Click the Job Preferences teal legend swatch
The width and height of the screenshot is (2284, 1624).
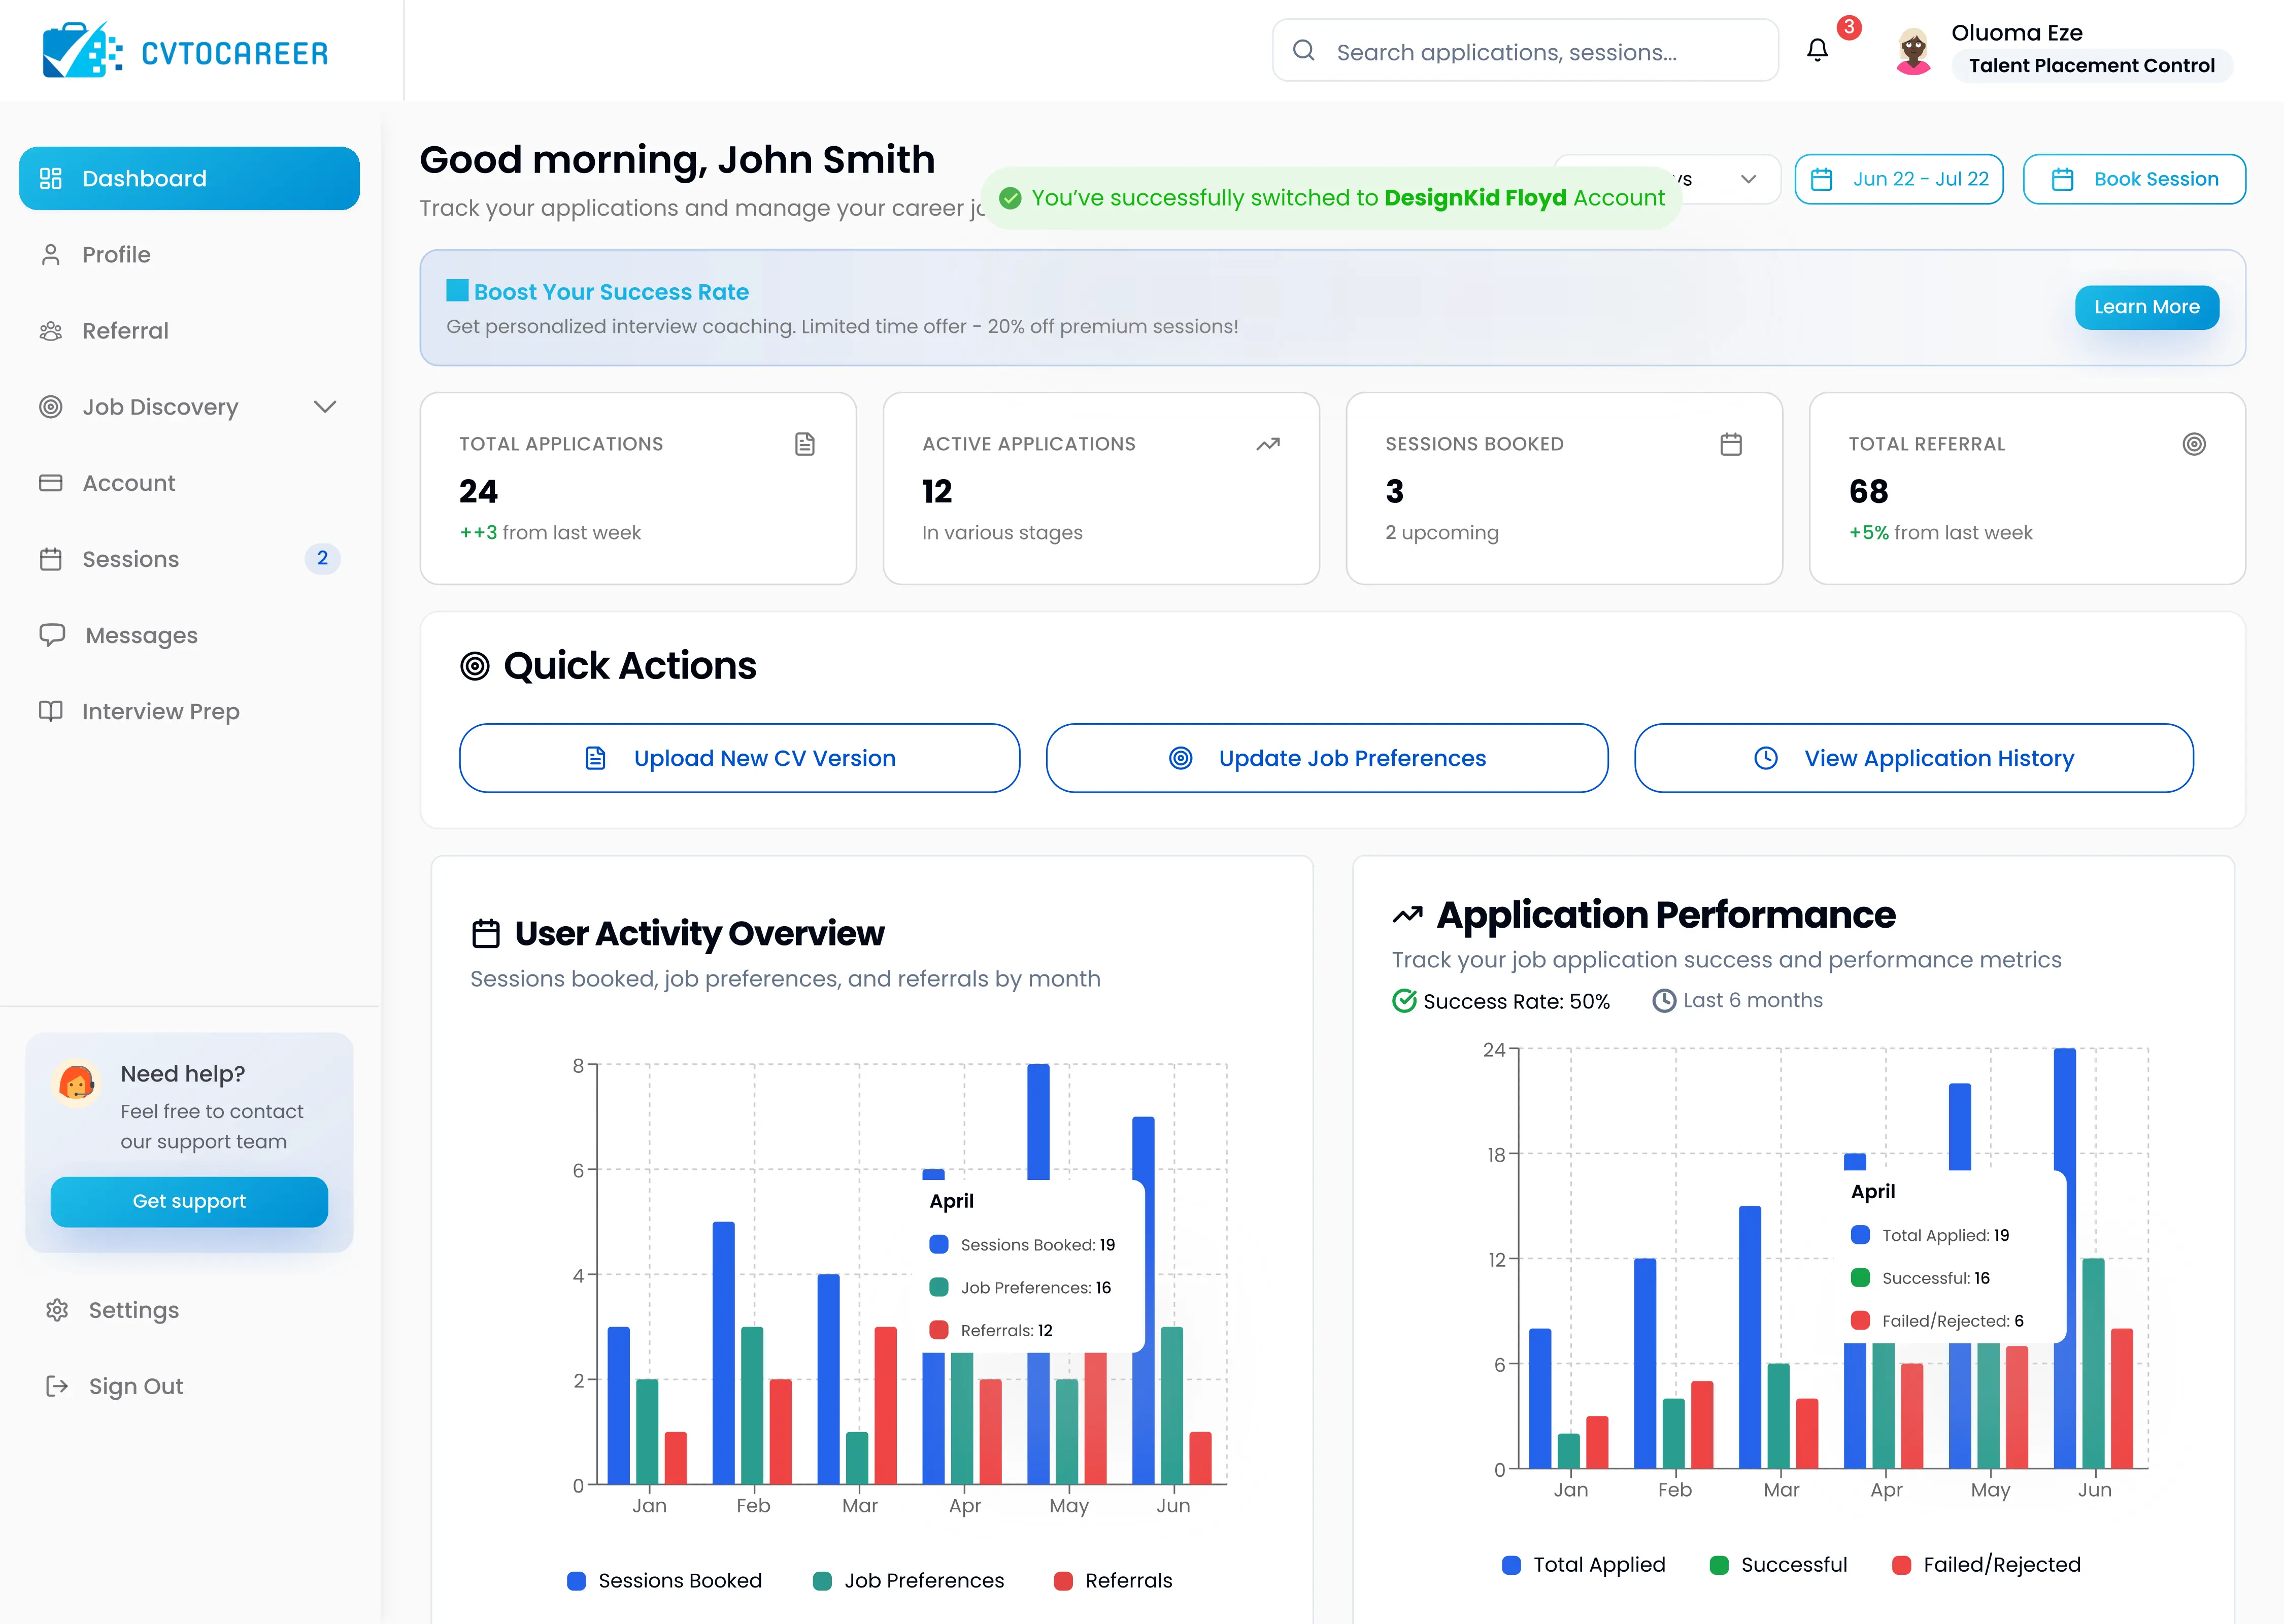[822, 1581]
